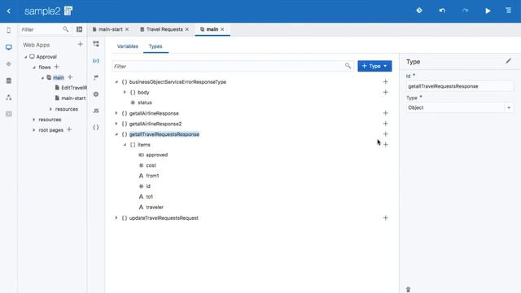
Task: Add field to getallAirlineResponse
Action: [385, 113]
